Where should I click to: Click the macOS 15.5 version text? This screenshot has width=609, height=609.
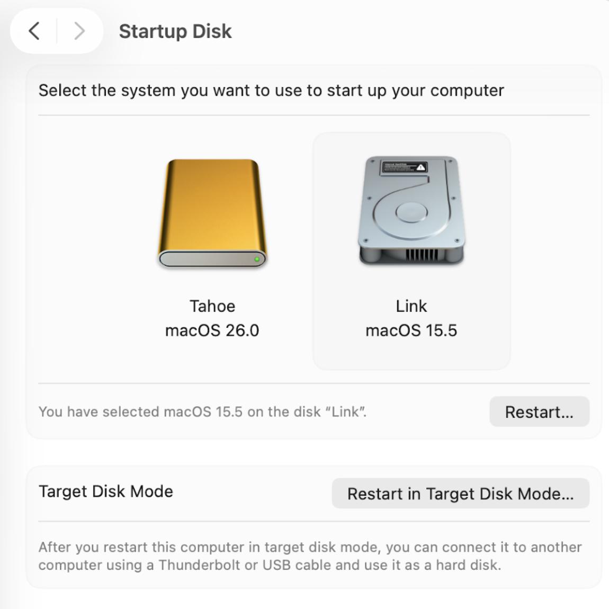coord(411,330)
